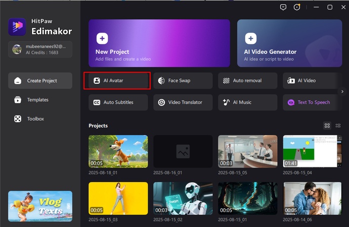Open project 2025-08-15_01 forest thumbnail
The height and width of the screenshot is (227, 349).
point(248,198)
